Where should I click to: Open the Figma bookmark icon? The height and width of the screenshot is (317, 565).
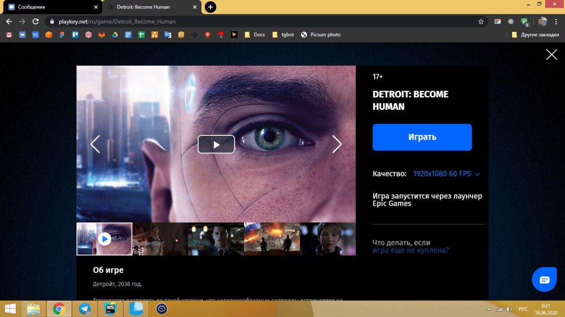coord(62,34)
